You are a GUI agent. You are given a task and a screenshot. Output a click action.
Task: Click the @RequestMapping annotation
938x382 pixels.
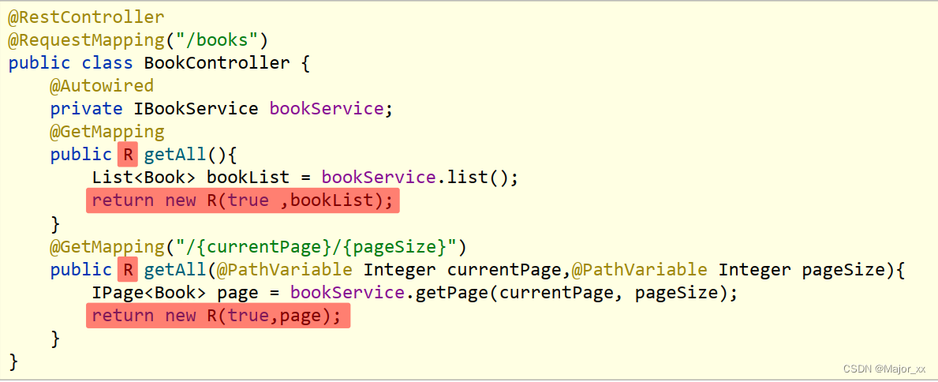tap(86, 41)
